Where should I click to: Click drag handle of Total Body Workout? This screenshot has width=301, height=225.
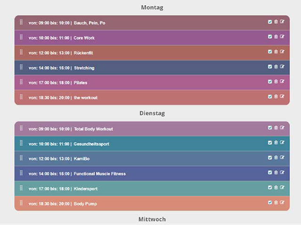(x=21, y=128)
